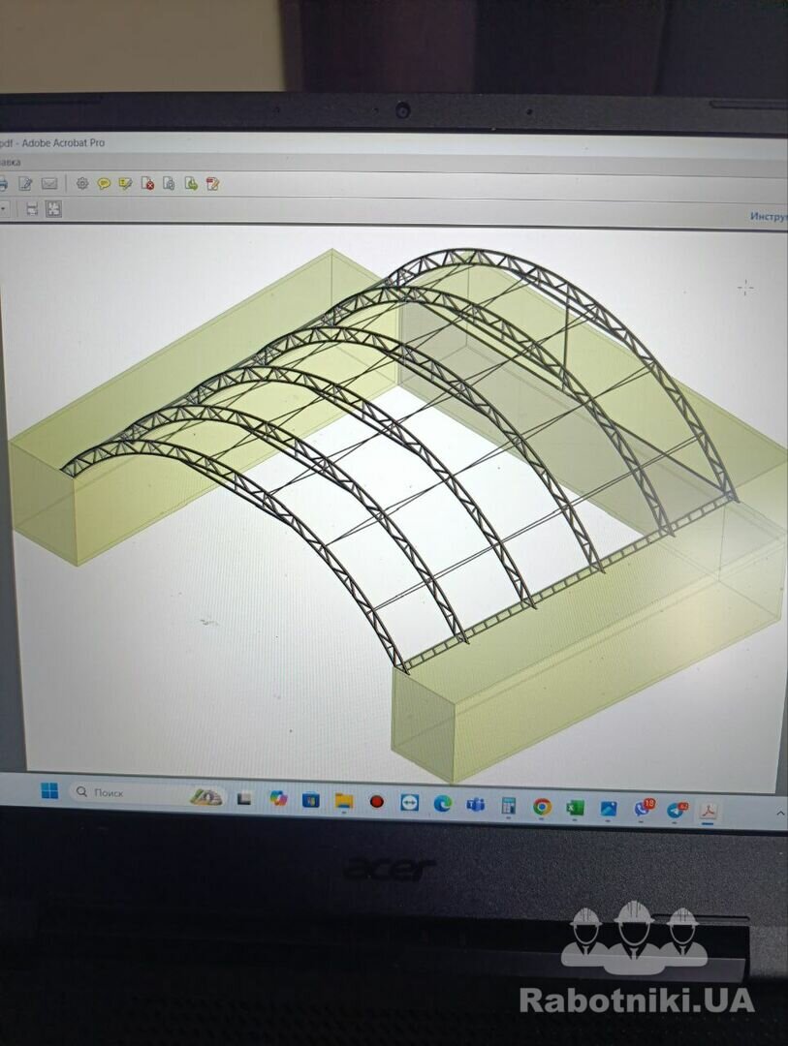Open Google Chrome from the taskbar
Viewport: 788px width, 1046px height.
[542, 806]
